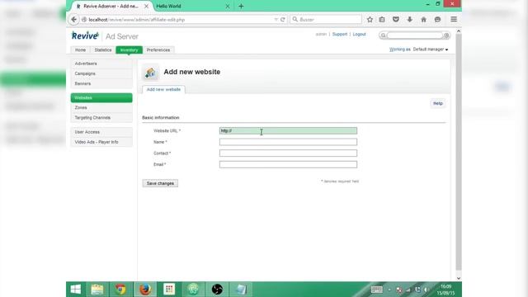Click the volume icon in system tray
Screen dimensions: 528x297
[x=427, y=290]
